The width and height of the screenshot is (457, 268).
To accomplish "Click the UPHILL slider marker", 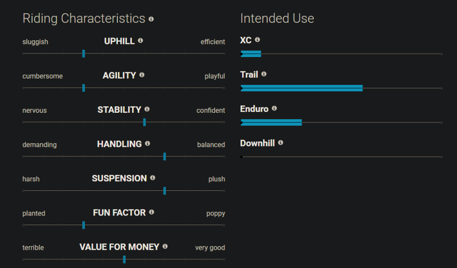I will pyautogui.click(x=84, y=53).
